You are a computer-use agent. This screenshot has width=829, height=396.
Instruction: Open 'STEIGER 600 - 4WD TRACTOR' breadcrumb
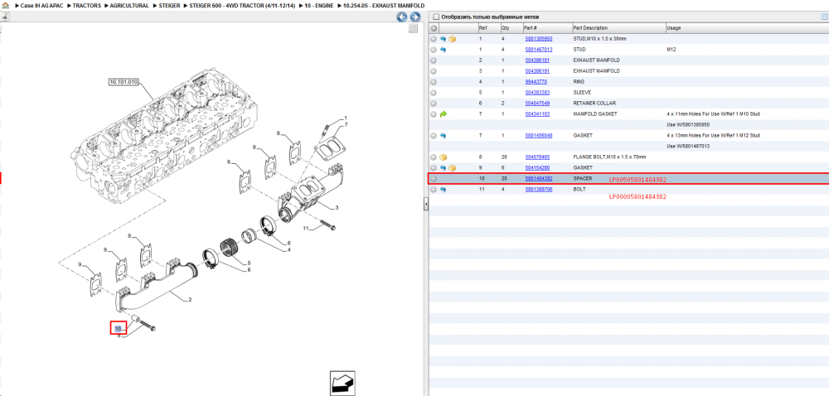pos(242,5)
